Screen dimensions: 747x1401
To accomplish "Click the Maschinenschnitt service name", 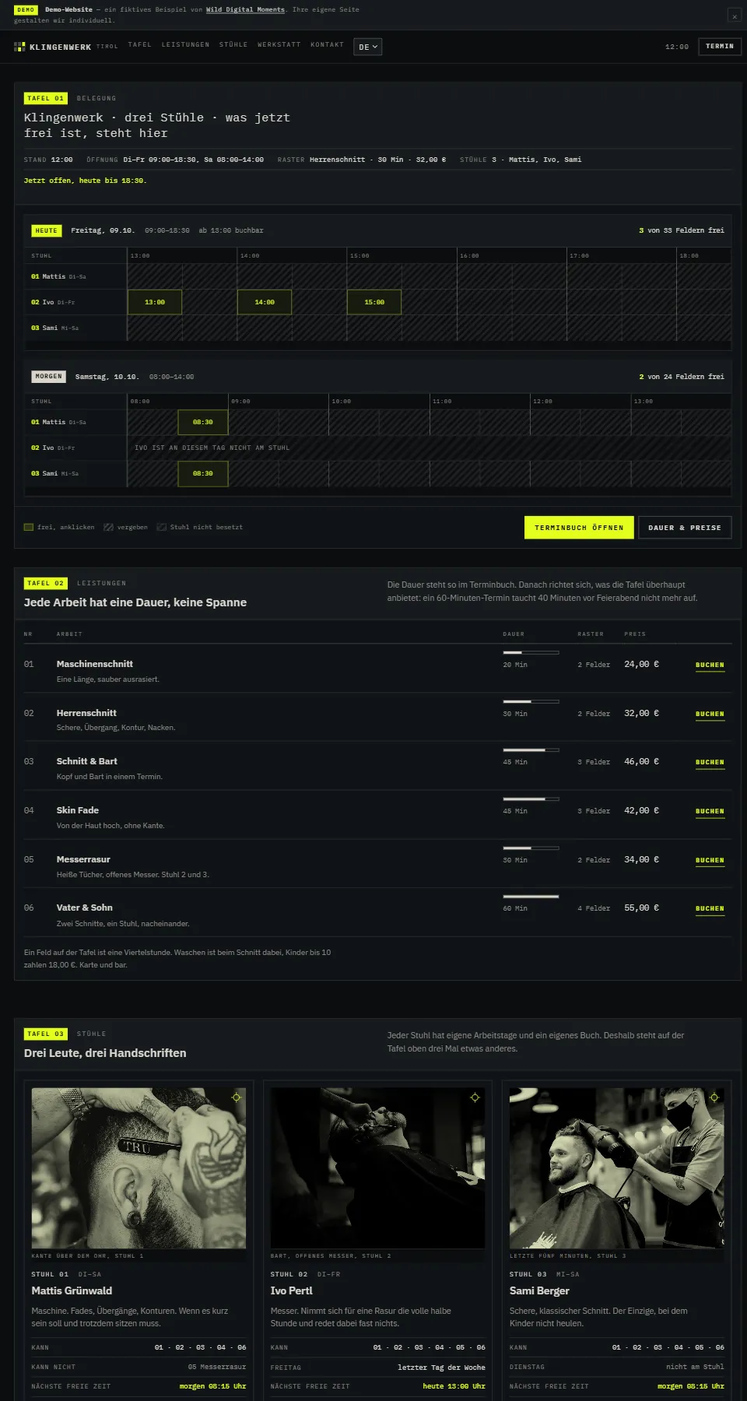I will [x=95, y=664].
